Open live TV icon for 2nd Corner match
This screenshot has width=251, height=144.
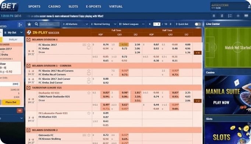click(89, 82)
